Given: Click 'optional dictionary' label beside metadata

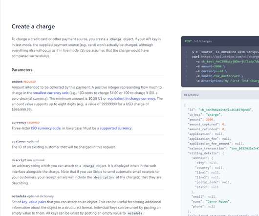Looking at the screenshot, I should (40, 196).
